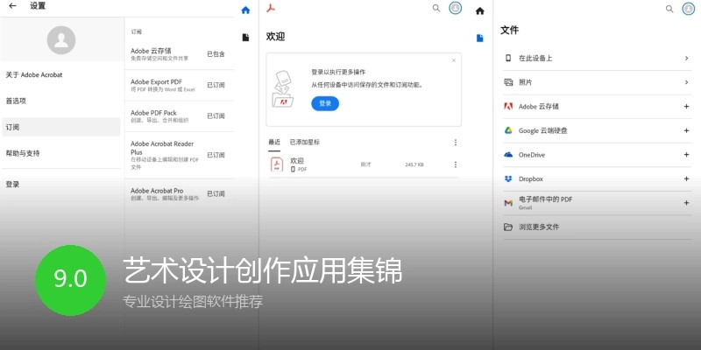The height and width of the screenshot is (350, 701).
Task: Open profile avatar on 欢迎 screen
Action: pyautogui.click(x=455, y=8)
